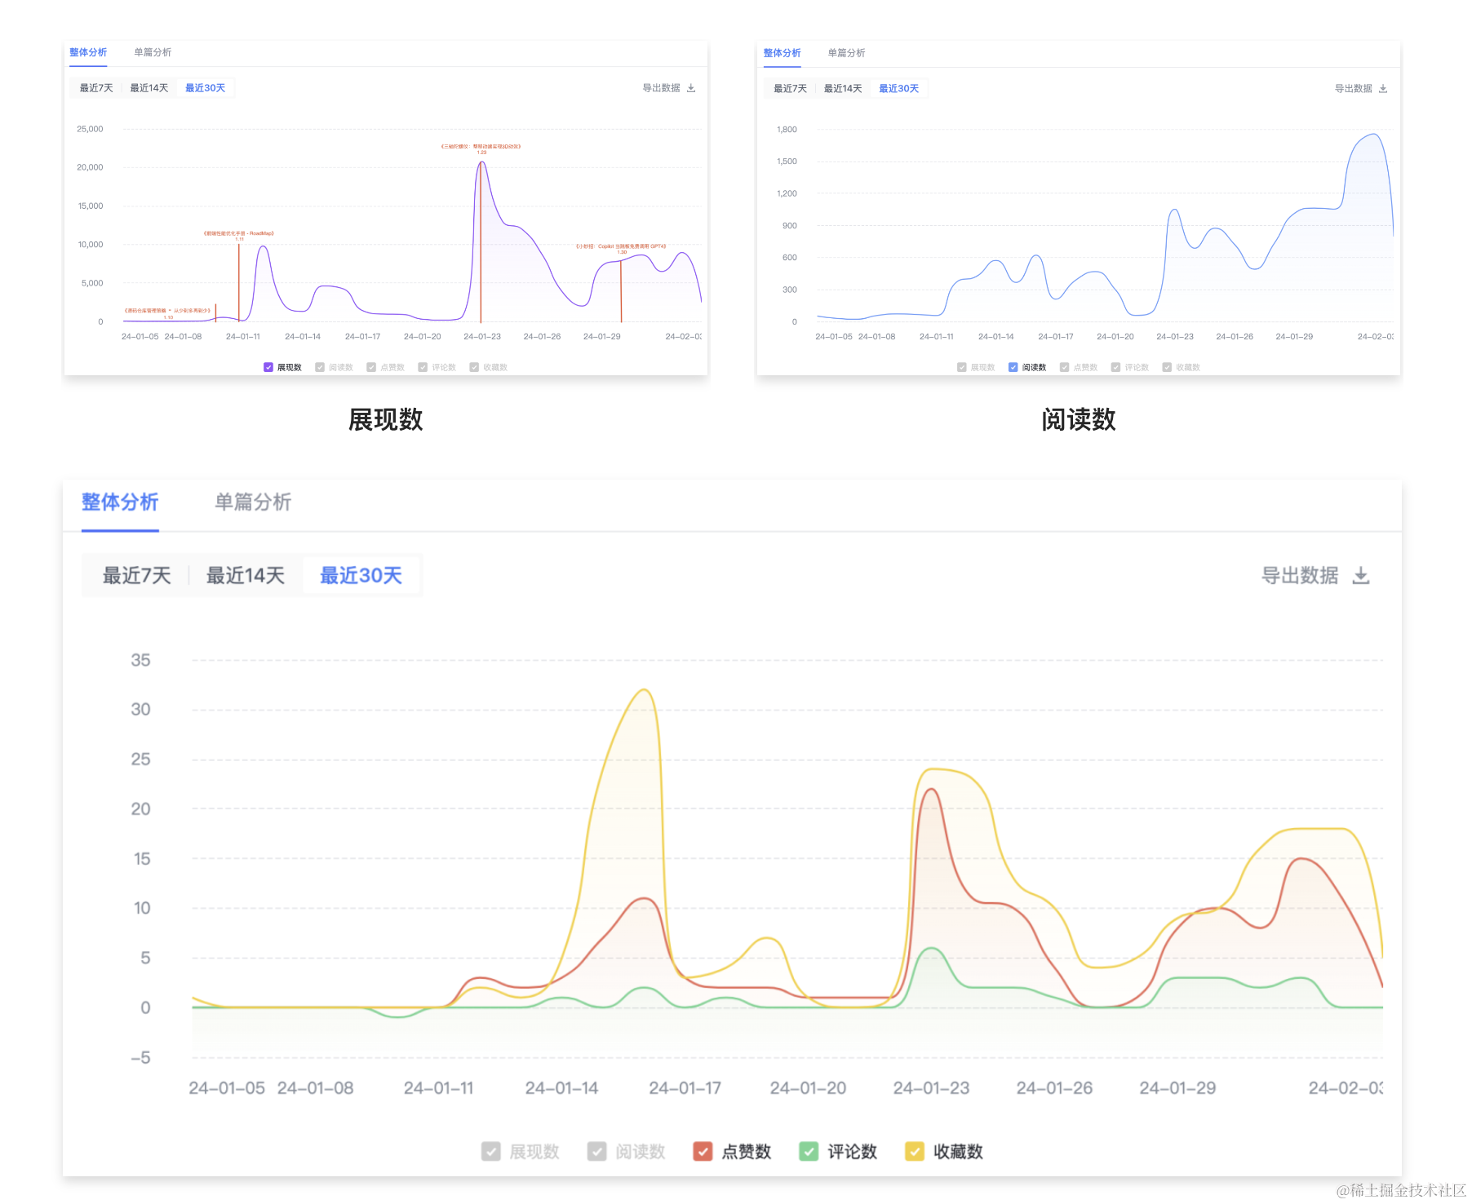The width and height of the screenshot is (1472, 1204).
Task: Click the download icon in the purple 展现数 chart panel
Action: click(691, 88)
